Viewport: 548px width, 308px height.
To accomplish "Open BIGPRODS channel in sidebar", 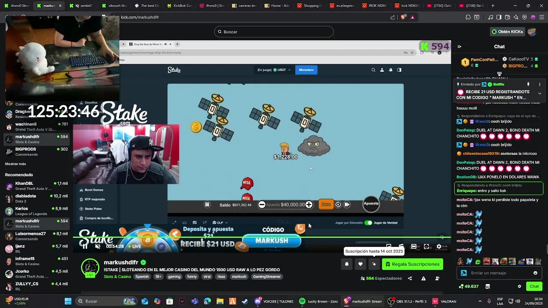I will [x=36, y=151].
